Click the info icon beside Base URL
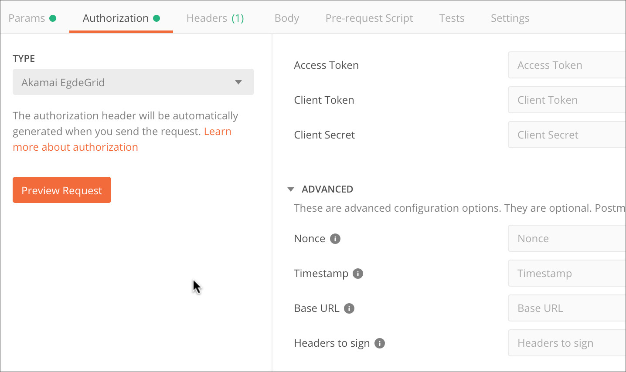 (349, 308)
